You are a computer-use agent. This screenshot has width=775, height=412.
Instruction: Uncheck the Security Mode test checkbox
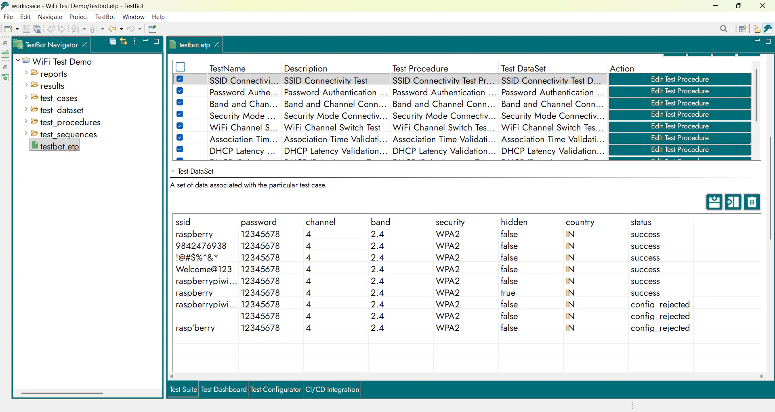point(180,114)
